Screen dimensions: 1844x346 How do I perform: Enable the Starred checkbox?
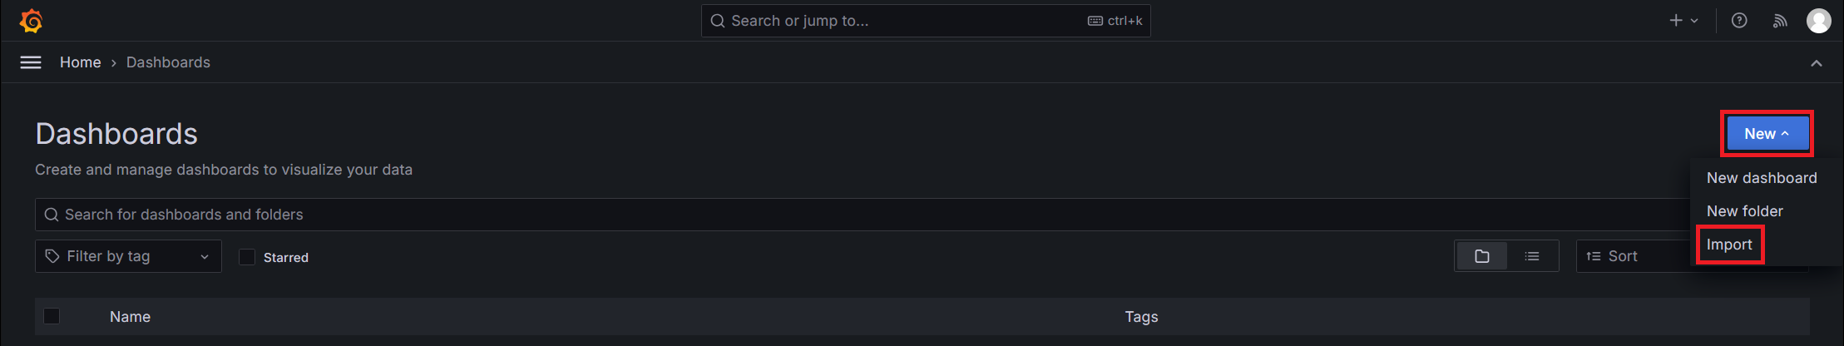[247, 257]
